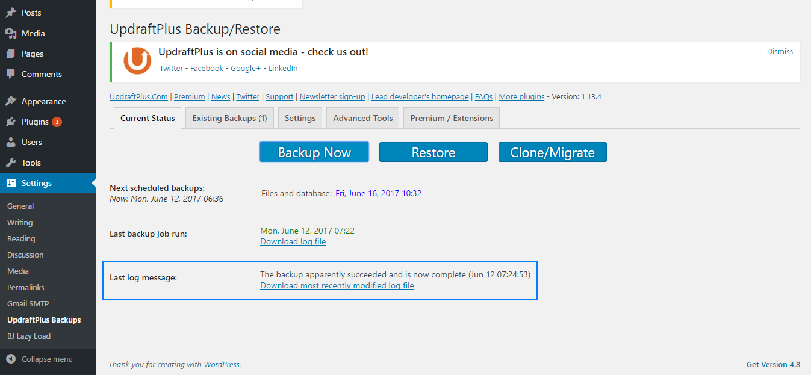Click the Tools wrench icon
Image resolution: width=811 pixels, height=375 pixels.
click(11, 163)
